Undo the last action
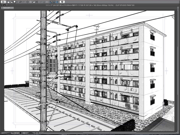The width and height of the screenshot is (180, 135). 20,2
